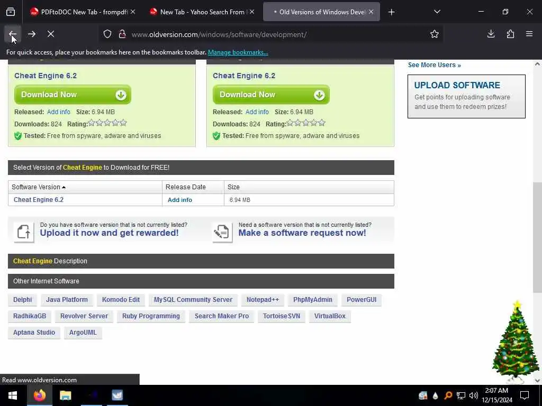Open the PhpMyAdmin link
The image size is (542, 406).
pos(312,300)
